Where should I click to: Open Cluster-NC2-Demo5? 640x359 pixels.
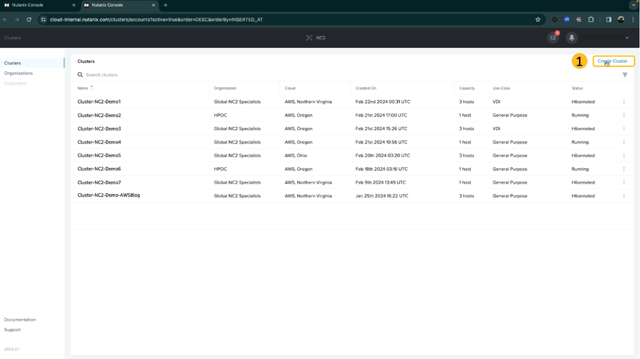[x=99, y=156]
